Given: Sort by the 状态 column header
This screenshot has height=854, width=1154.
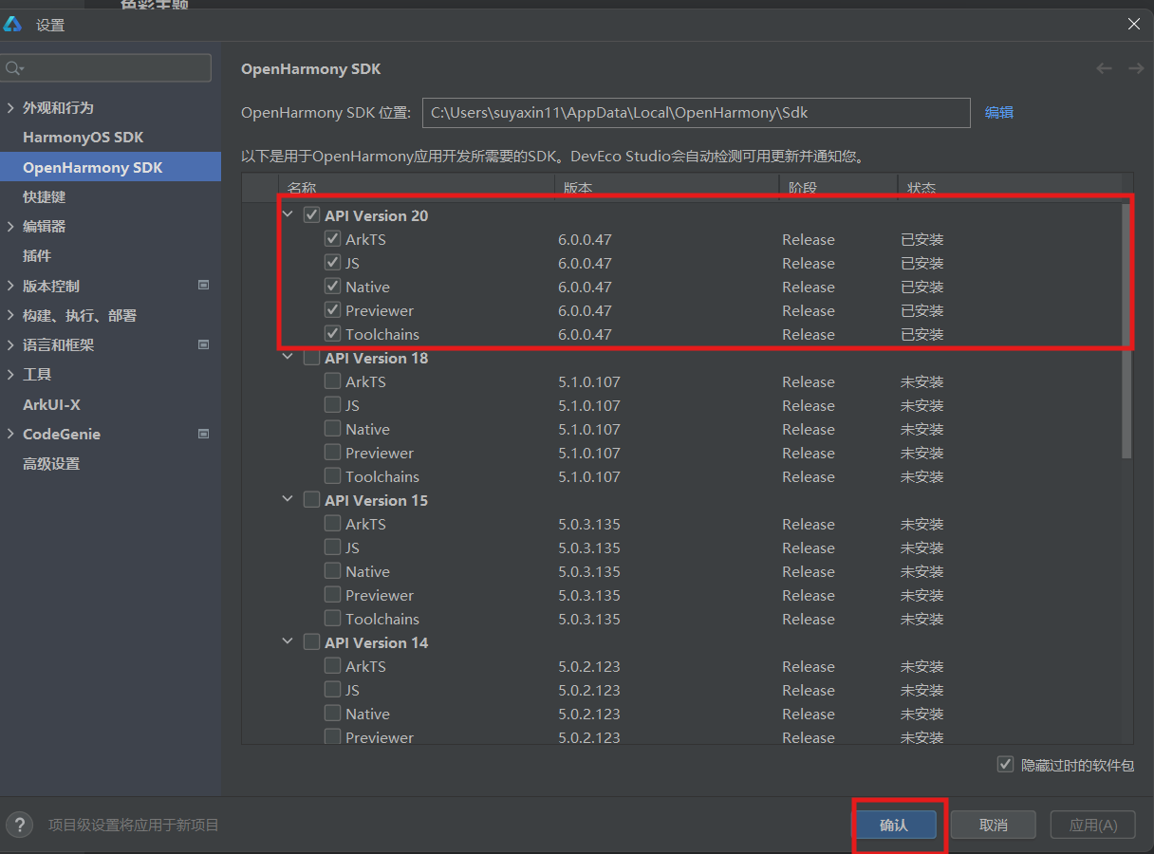Looking at the screenshot, I should click(1009, 187).
